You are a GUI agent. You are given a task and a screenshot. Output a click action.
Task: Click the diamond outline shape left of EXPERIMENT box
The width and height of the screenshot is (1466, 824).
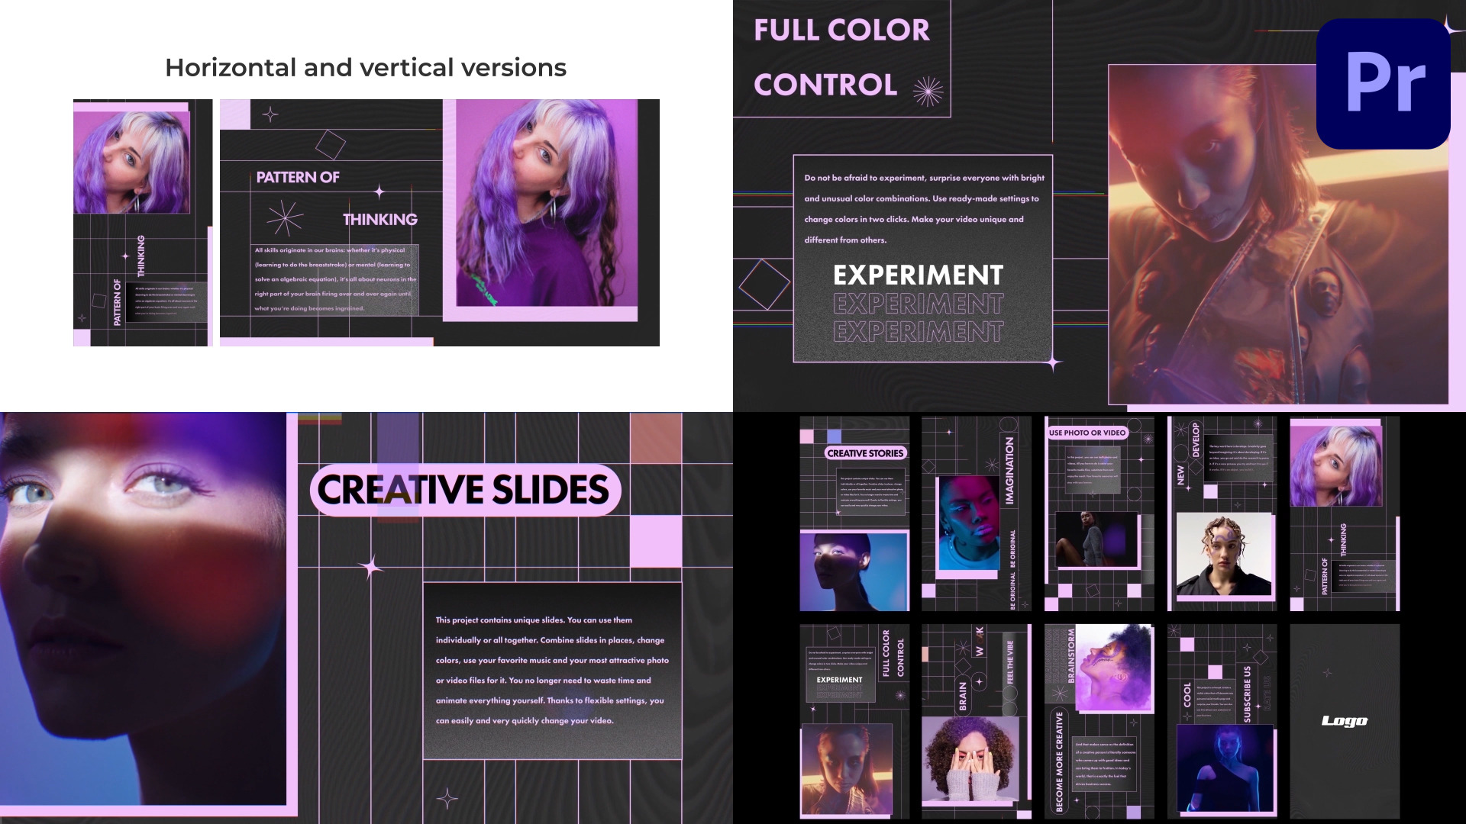764,284
